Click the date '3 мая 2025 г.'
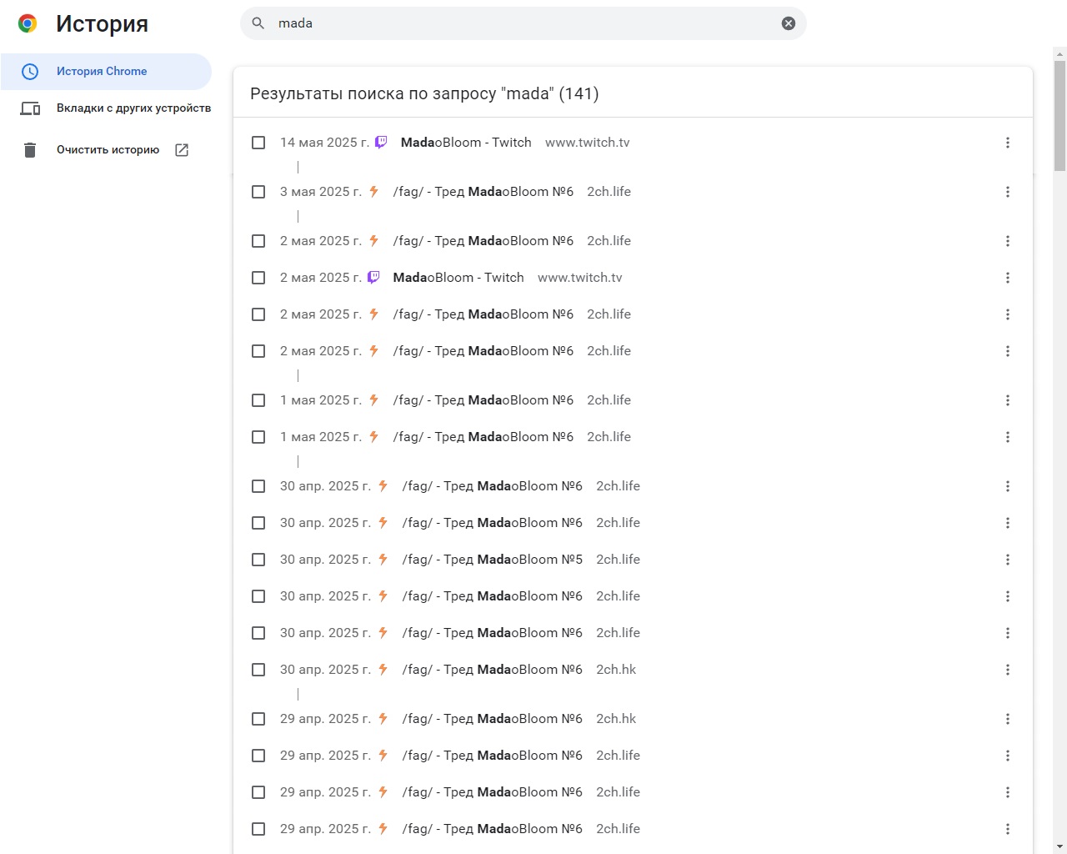This screenshot has height=854, width=1067. [x=321, y=192]
